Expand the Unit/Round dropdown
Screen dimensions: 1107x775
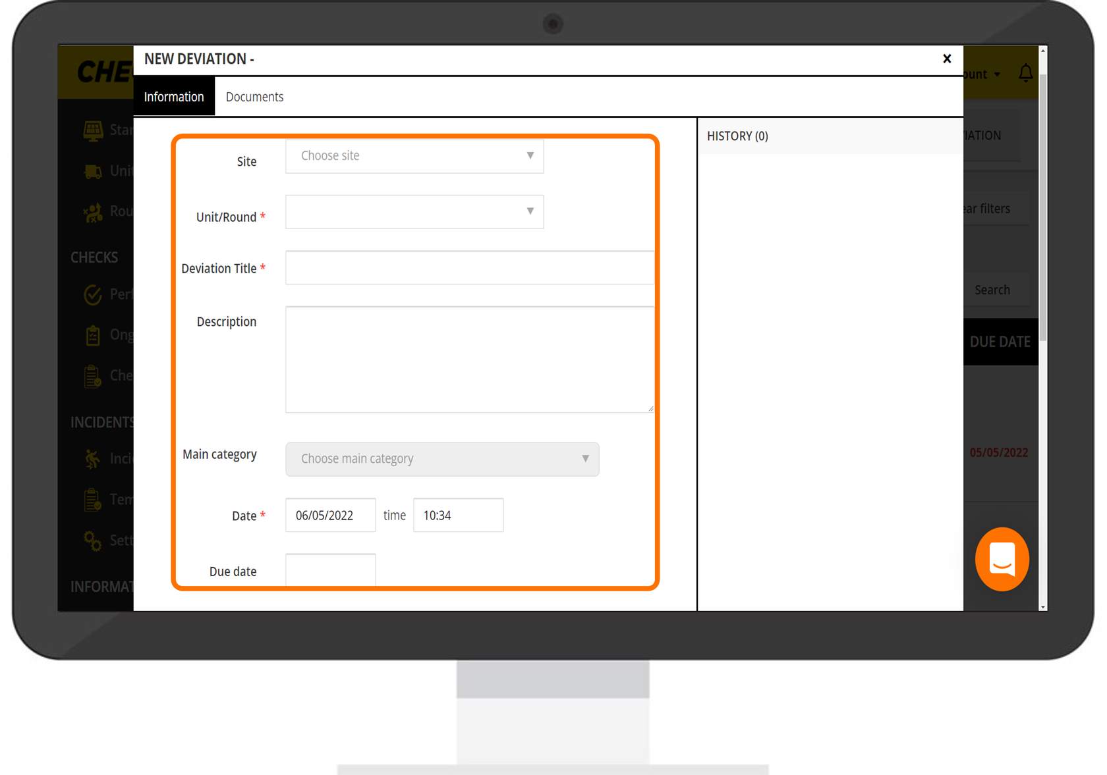414,212
